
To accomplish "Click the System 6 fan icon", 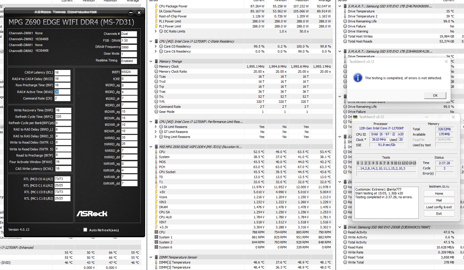I will click(156, 247).
